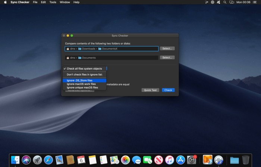
Task: Open the Photos app from dock
Action: point(125,160)
